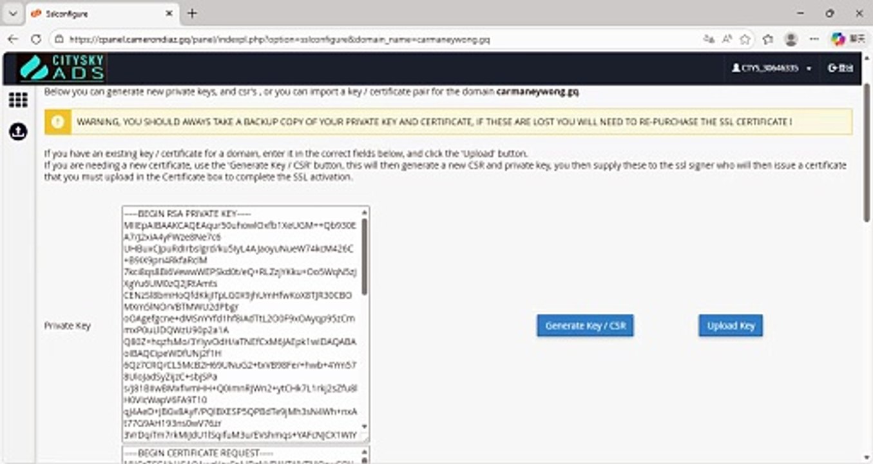This screenshot has width=873, height=464.
Task: Click the Private Key field label
Action: coord(67,325)
